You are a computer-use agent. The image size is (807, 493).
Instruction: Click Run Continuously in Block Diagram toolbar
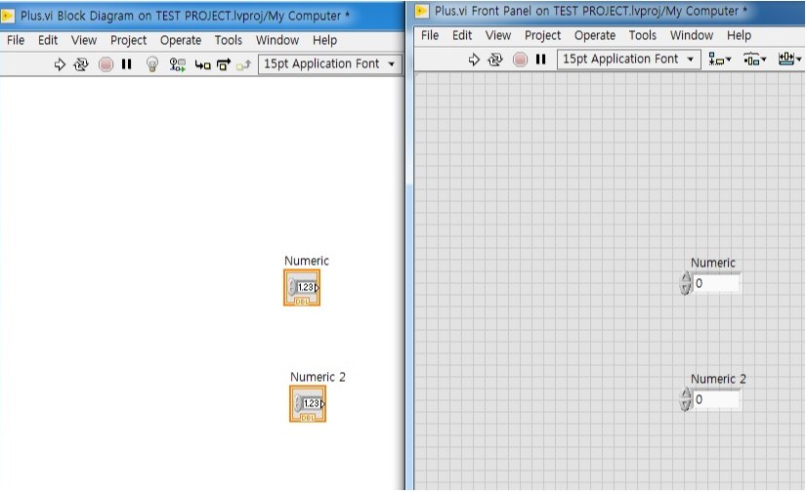pyautogui.click(x=81, y=64)
